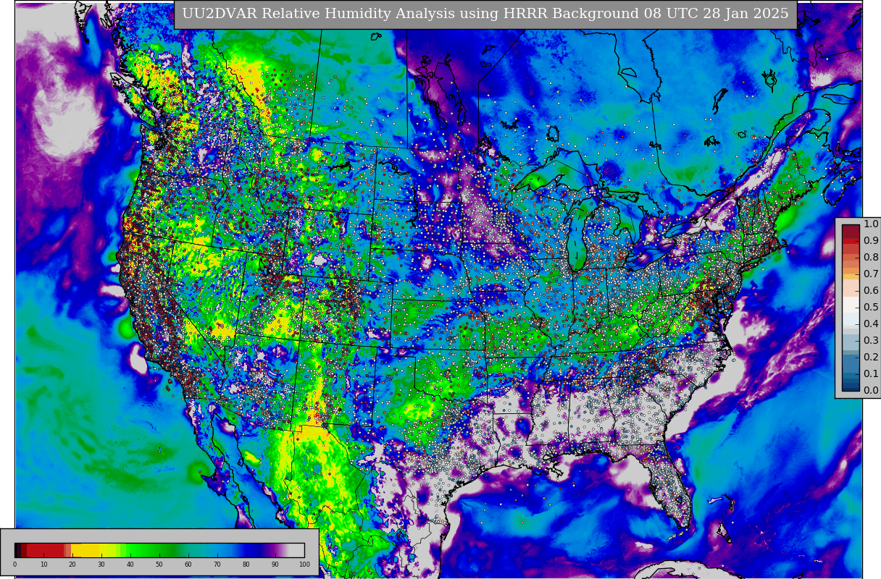Click the 0.9 label on right colorbar
The width and height of the screenshot is (881, 579).
click(870, 241)
